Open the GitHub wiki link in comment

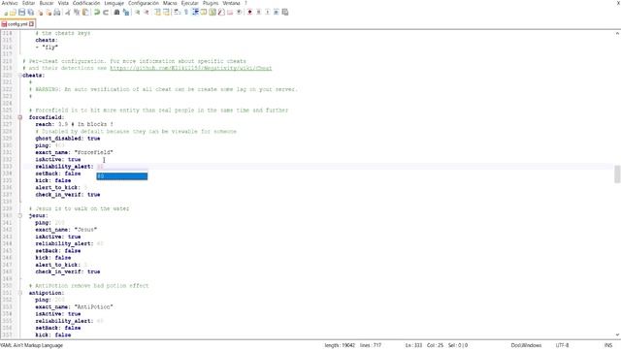coord(190,68)
